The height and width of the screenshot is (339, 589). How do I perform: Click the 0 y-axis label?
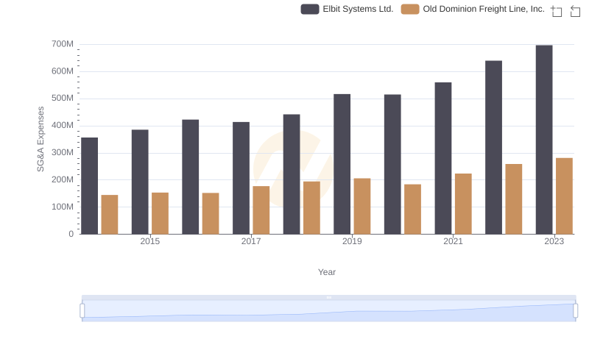[71, 234]
